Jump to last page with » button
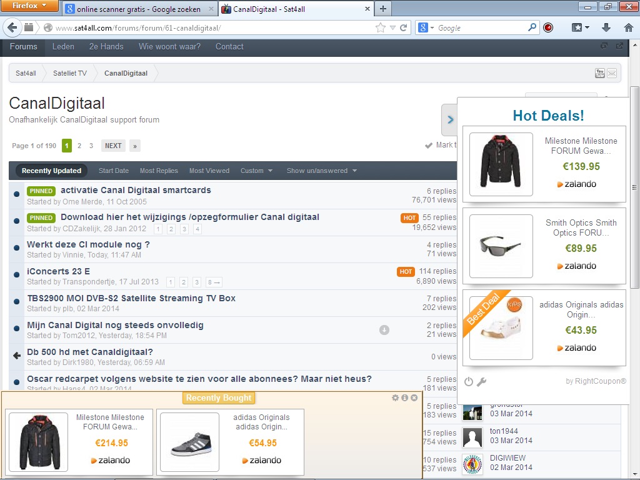The width and height of the screenshot is (640, 480). tap(135, 146)
